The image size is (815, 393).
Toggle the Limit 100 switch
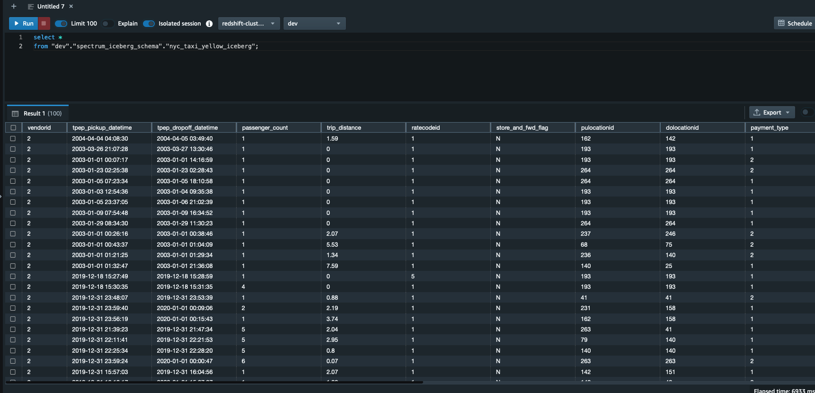(x=61, y=24)
